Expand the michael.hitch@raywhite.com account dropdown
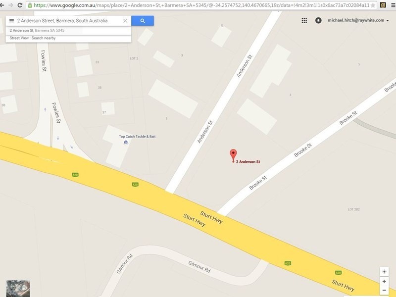396x297 pixels. pyautogui.click(x=358, y=20)
